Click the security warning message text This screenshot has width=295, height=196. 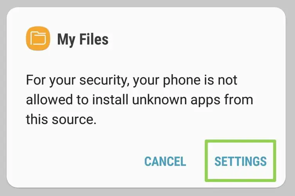(139, 100)
